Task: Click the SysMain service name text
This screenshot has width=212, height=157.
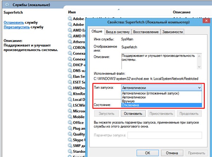Action: (127, 39)
